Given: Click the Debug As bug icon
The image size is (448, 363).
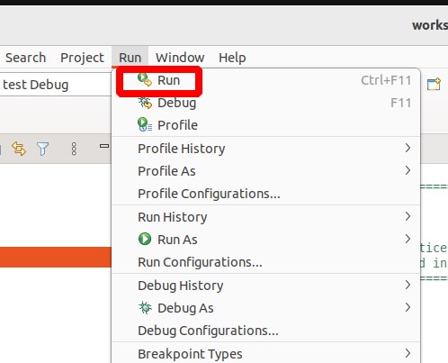Looking at the screenshot, I should (145, 308).
